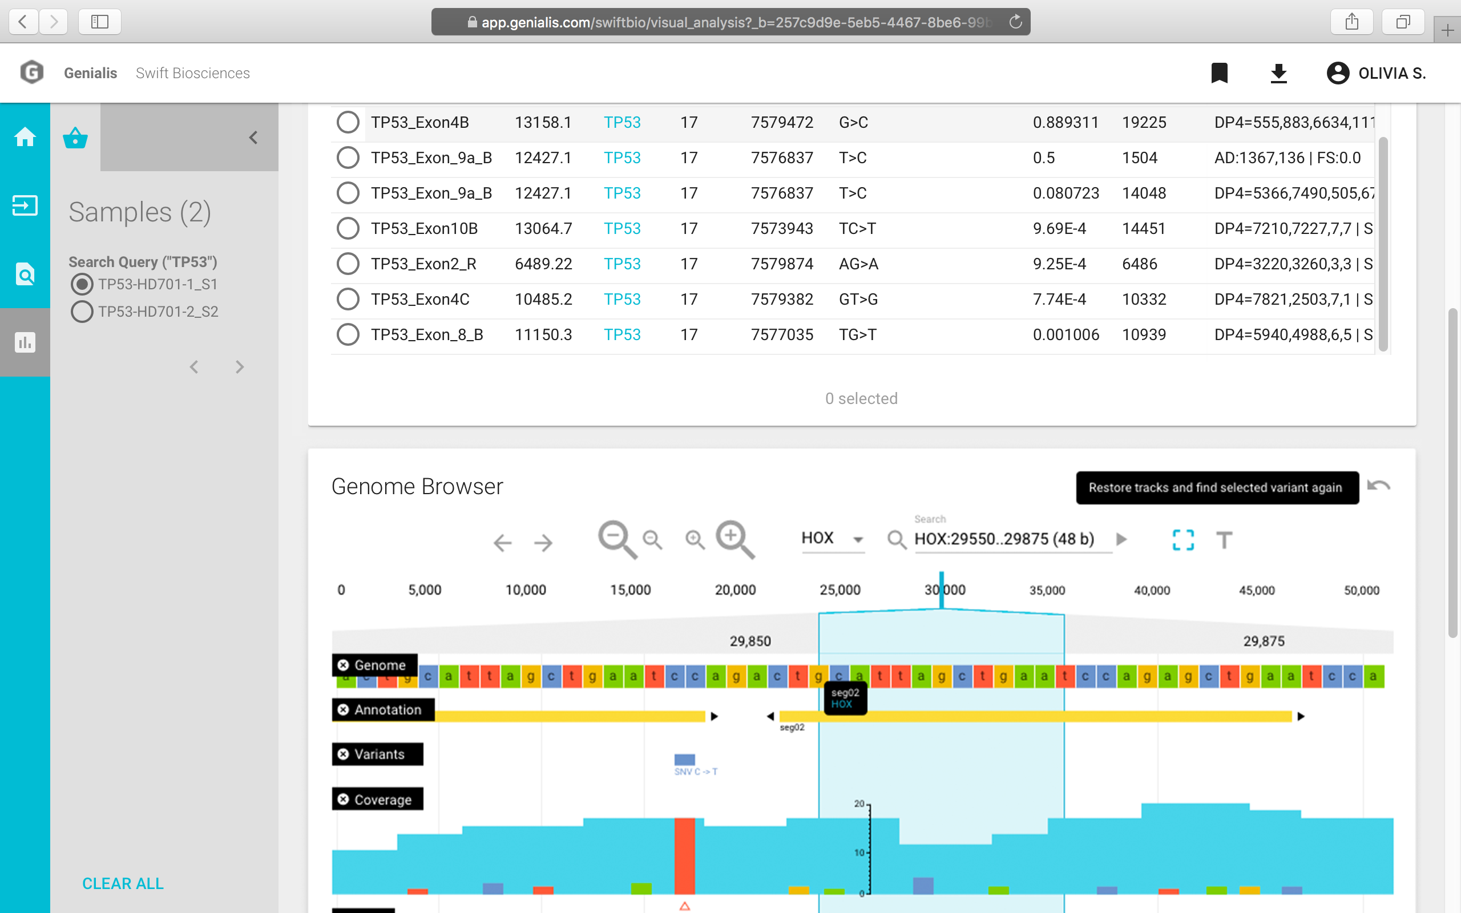Select the TP53_Exon4B variant row radio
Image resolution: width=1461 pixels, height=913 pixels.
point(348,122)
